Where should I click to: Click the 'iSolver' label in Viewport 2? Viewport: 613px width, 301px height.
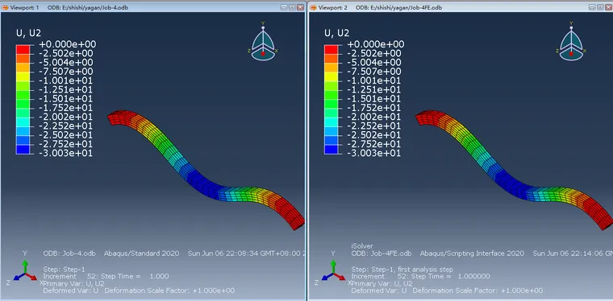coord(362,246)
